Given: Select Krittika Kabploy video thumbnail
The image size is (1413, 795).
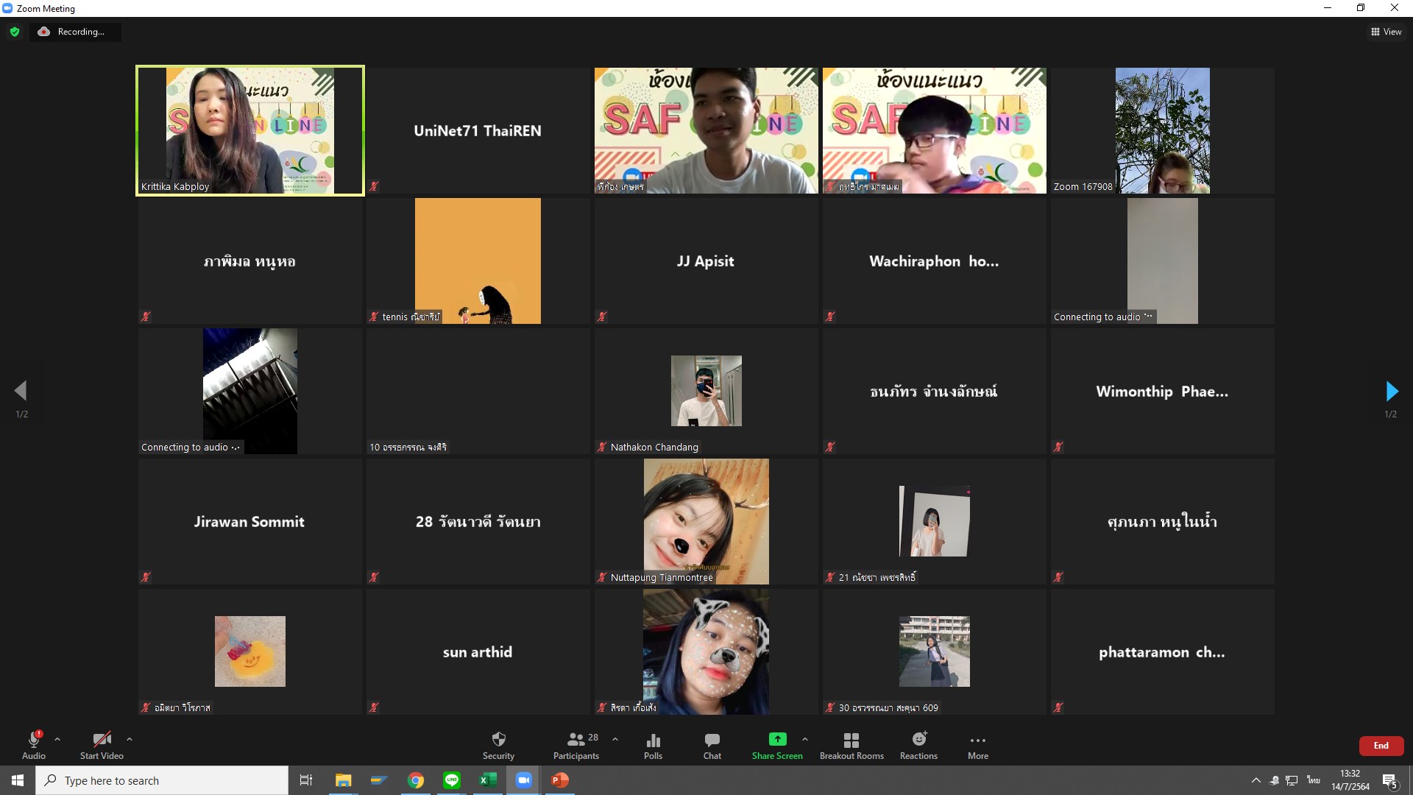Looking at the screenshot, I should click(250, 130).
